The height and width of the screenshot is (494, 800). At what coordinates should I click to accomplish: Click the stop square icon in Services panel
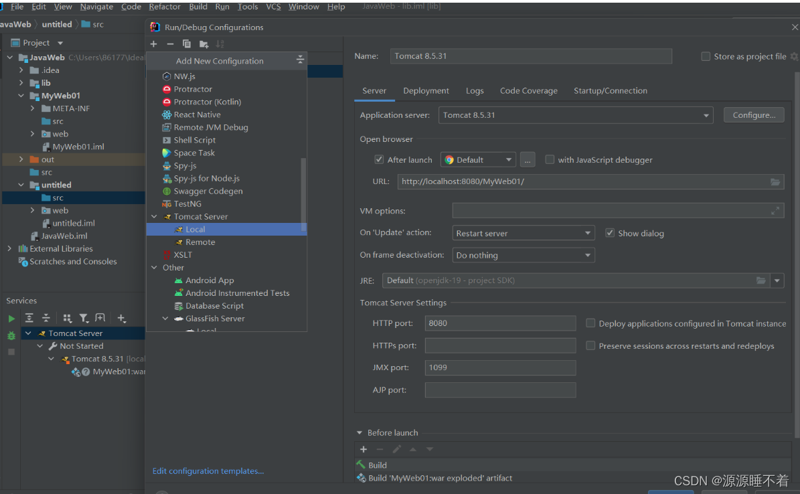[x=11, y=352]
